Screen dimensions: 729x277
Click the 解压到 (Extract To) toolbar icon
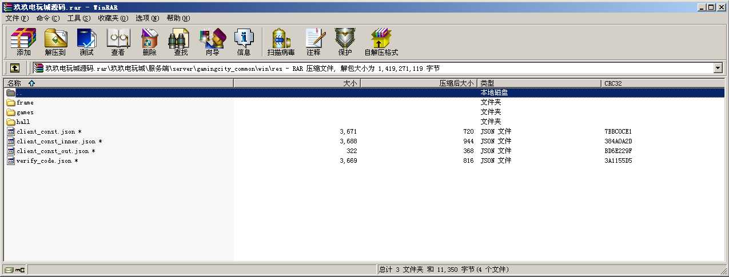coord(55,42)
